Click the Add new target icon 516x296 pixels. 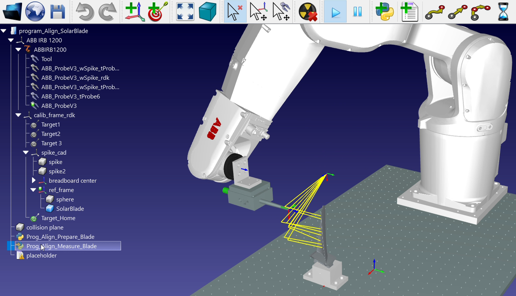tap(158, 12)
